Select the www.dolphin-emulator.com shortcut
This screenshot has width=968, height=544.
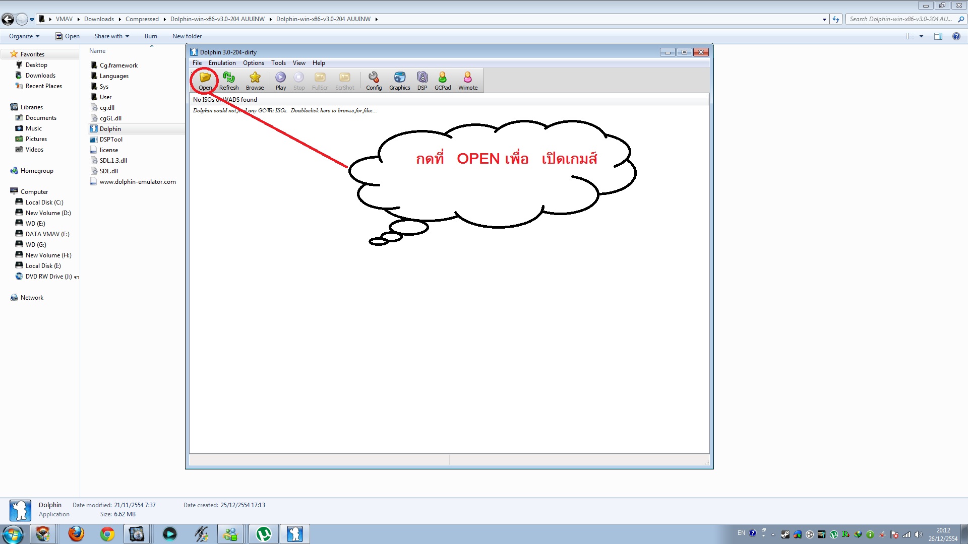[138, 182]
